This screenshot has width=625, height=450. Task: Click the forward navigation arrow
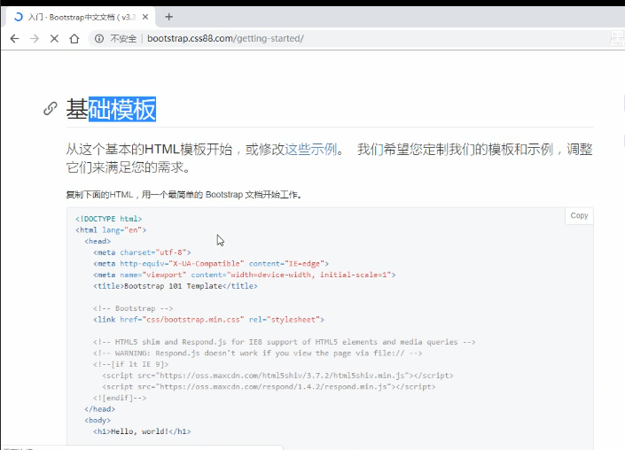pos(35,39)
